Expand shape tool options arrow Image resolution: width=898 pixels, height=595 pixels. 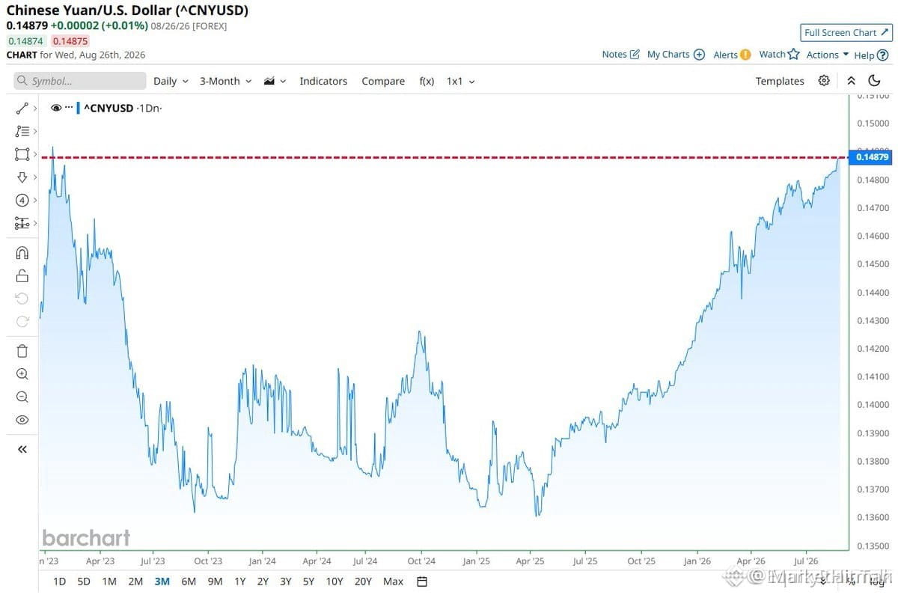coord(35,154)
